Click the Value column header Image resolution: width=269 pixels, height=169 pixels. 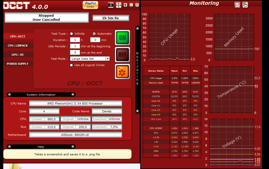pos(175,71)
